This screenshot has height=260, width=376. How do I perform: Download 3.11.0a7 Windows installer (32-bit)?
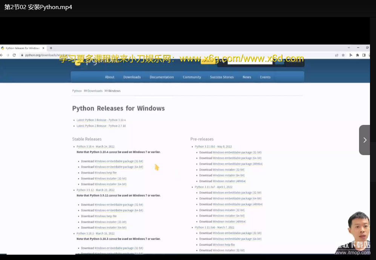click(x=229, y=210)
